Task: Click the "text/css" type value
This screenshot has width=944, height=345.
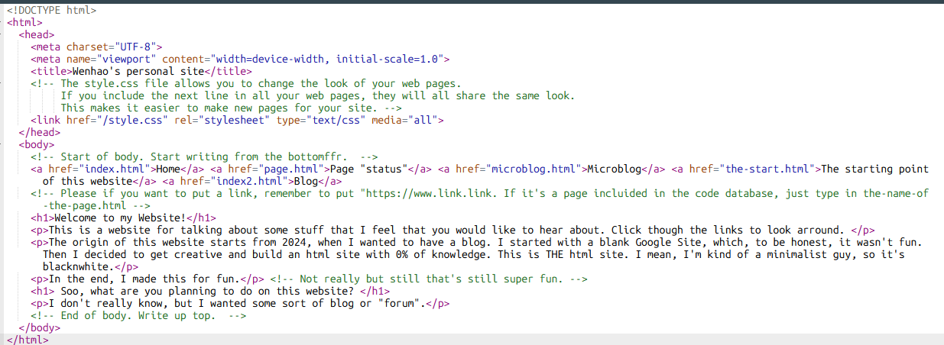Action: [x=336, y=120]
